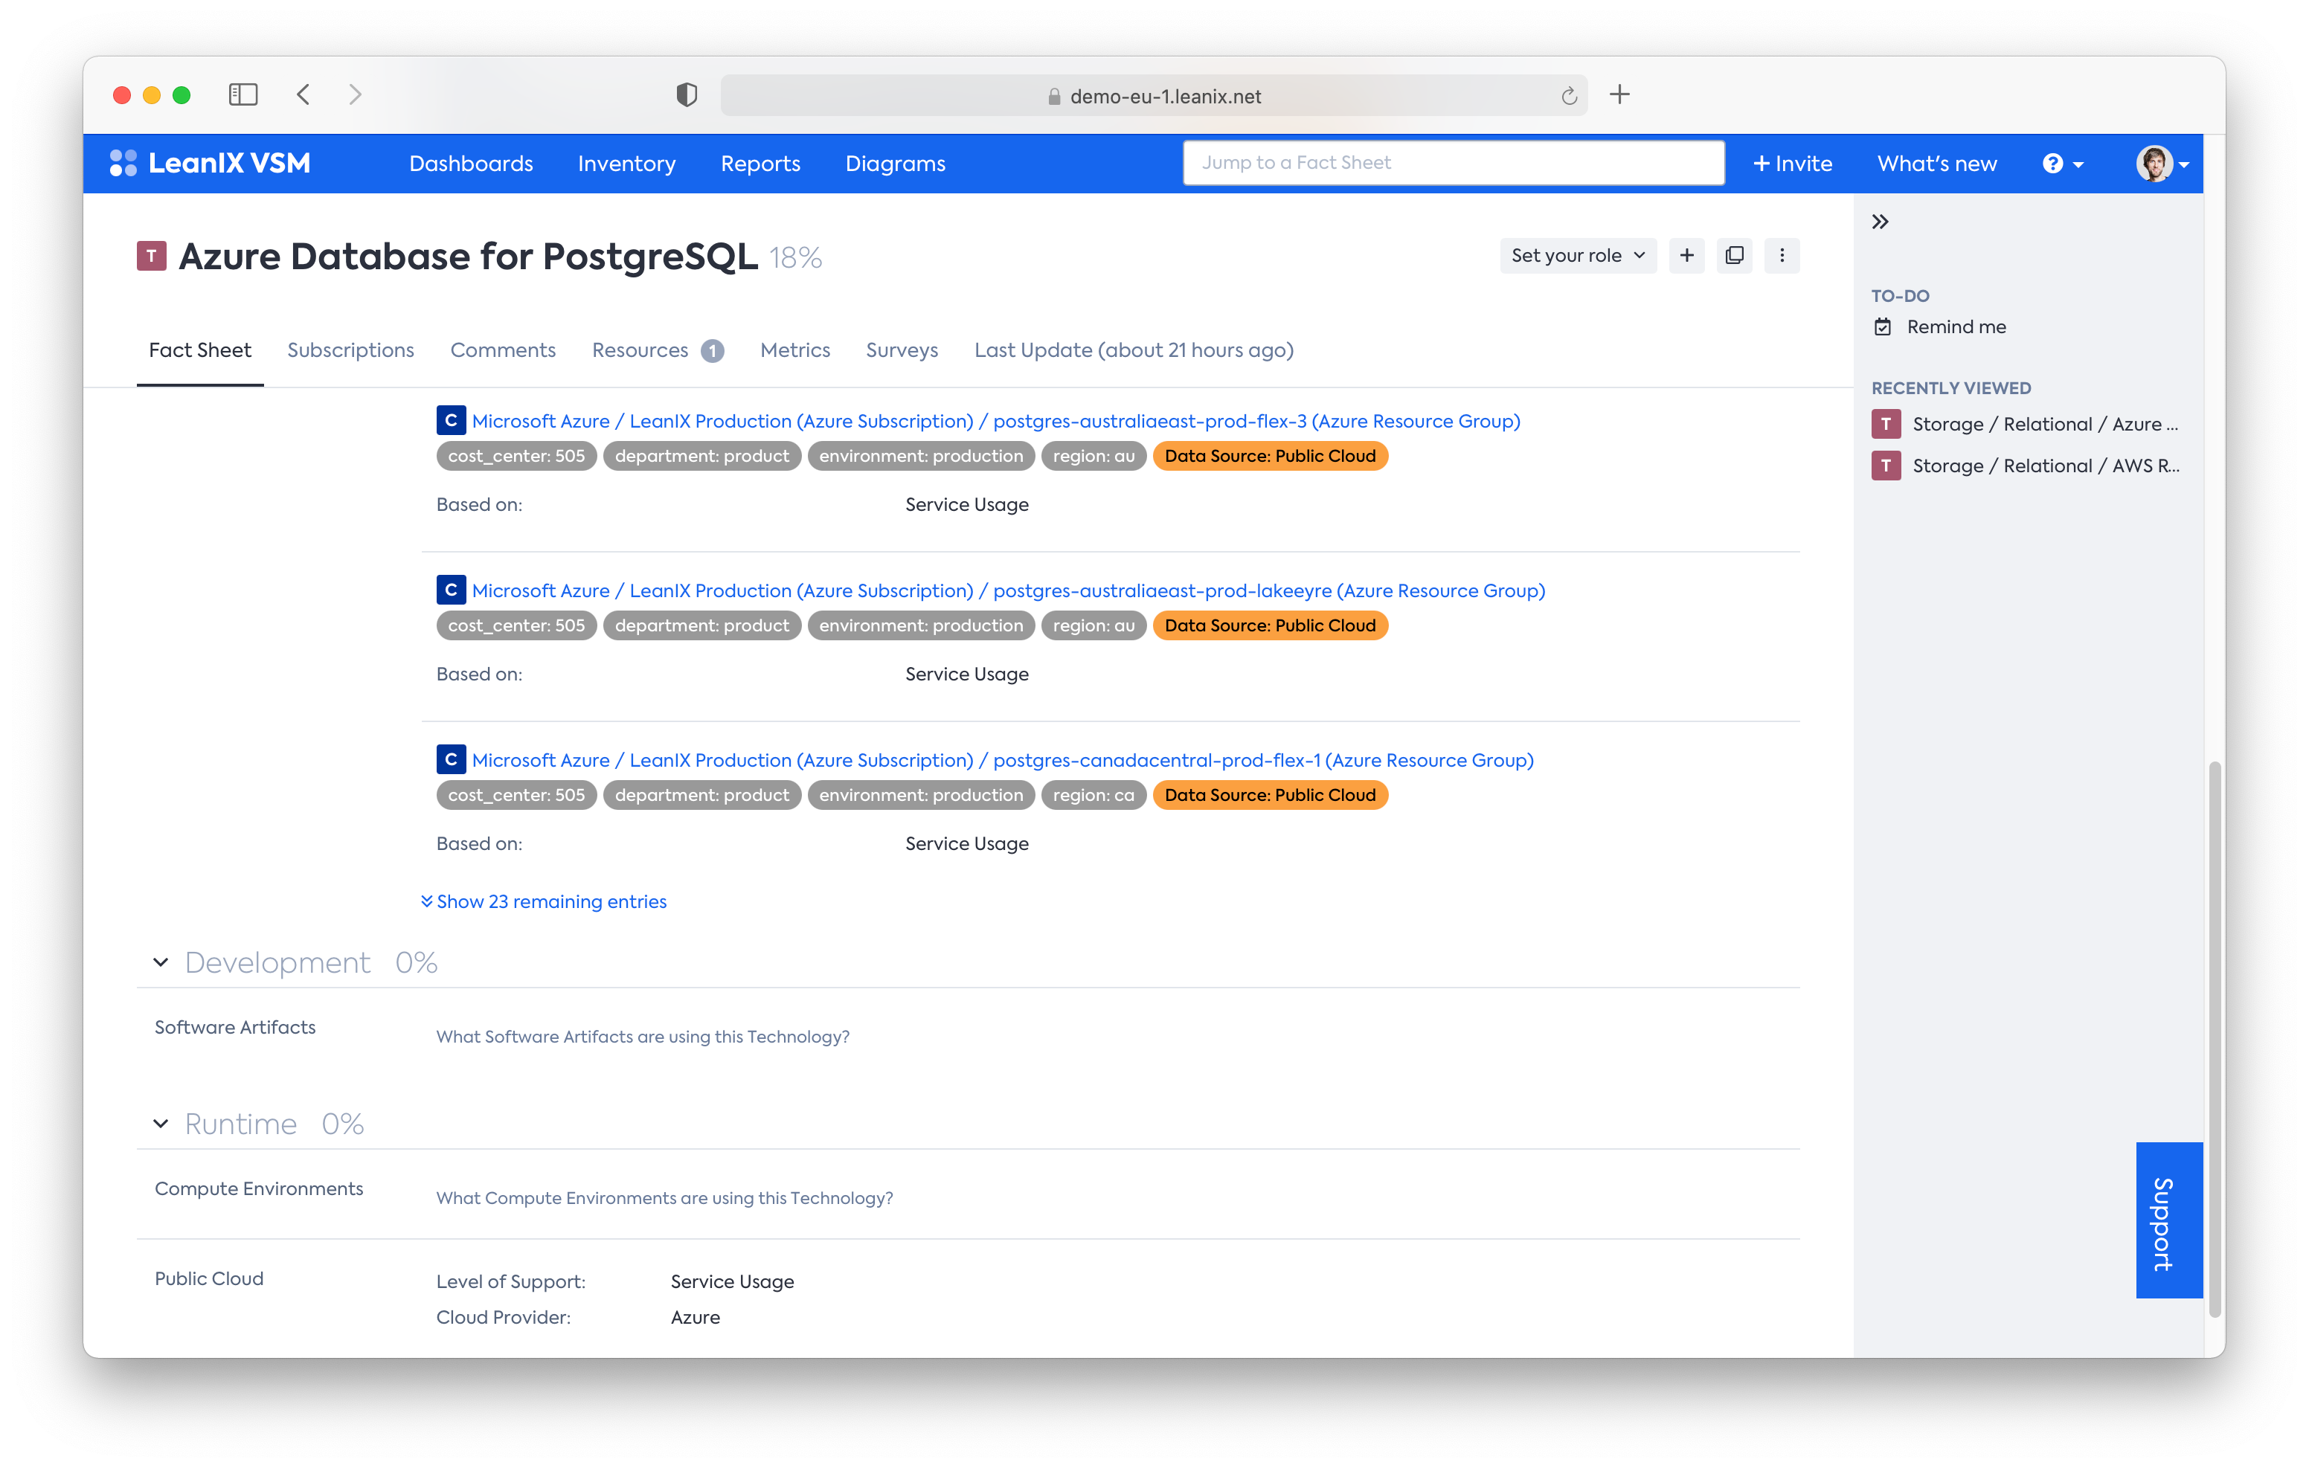Open a new tab with the plus icon

pyautogui.click(x=1619, y=94)
